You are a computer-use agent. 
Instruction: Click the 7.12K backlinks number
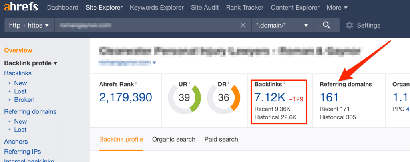click(270, 97)
